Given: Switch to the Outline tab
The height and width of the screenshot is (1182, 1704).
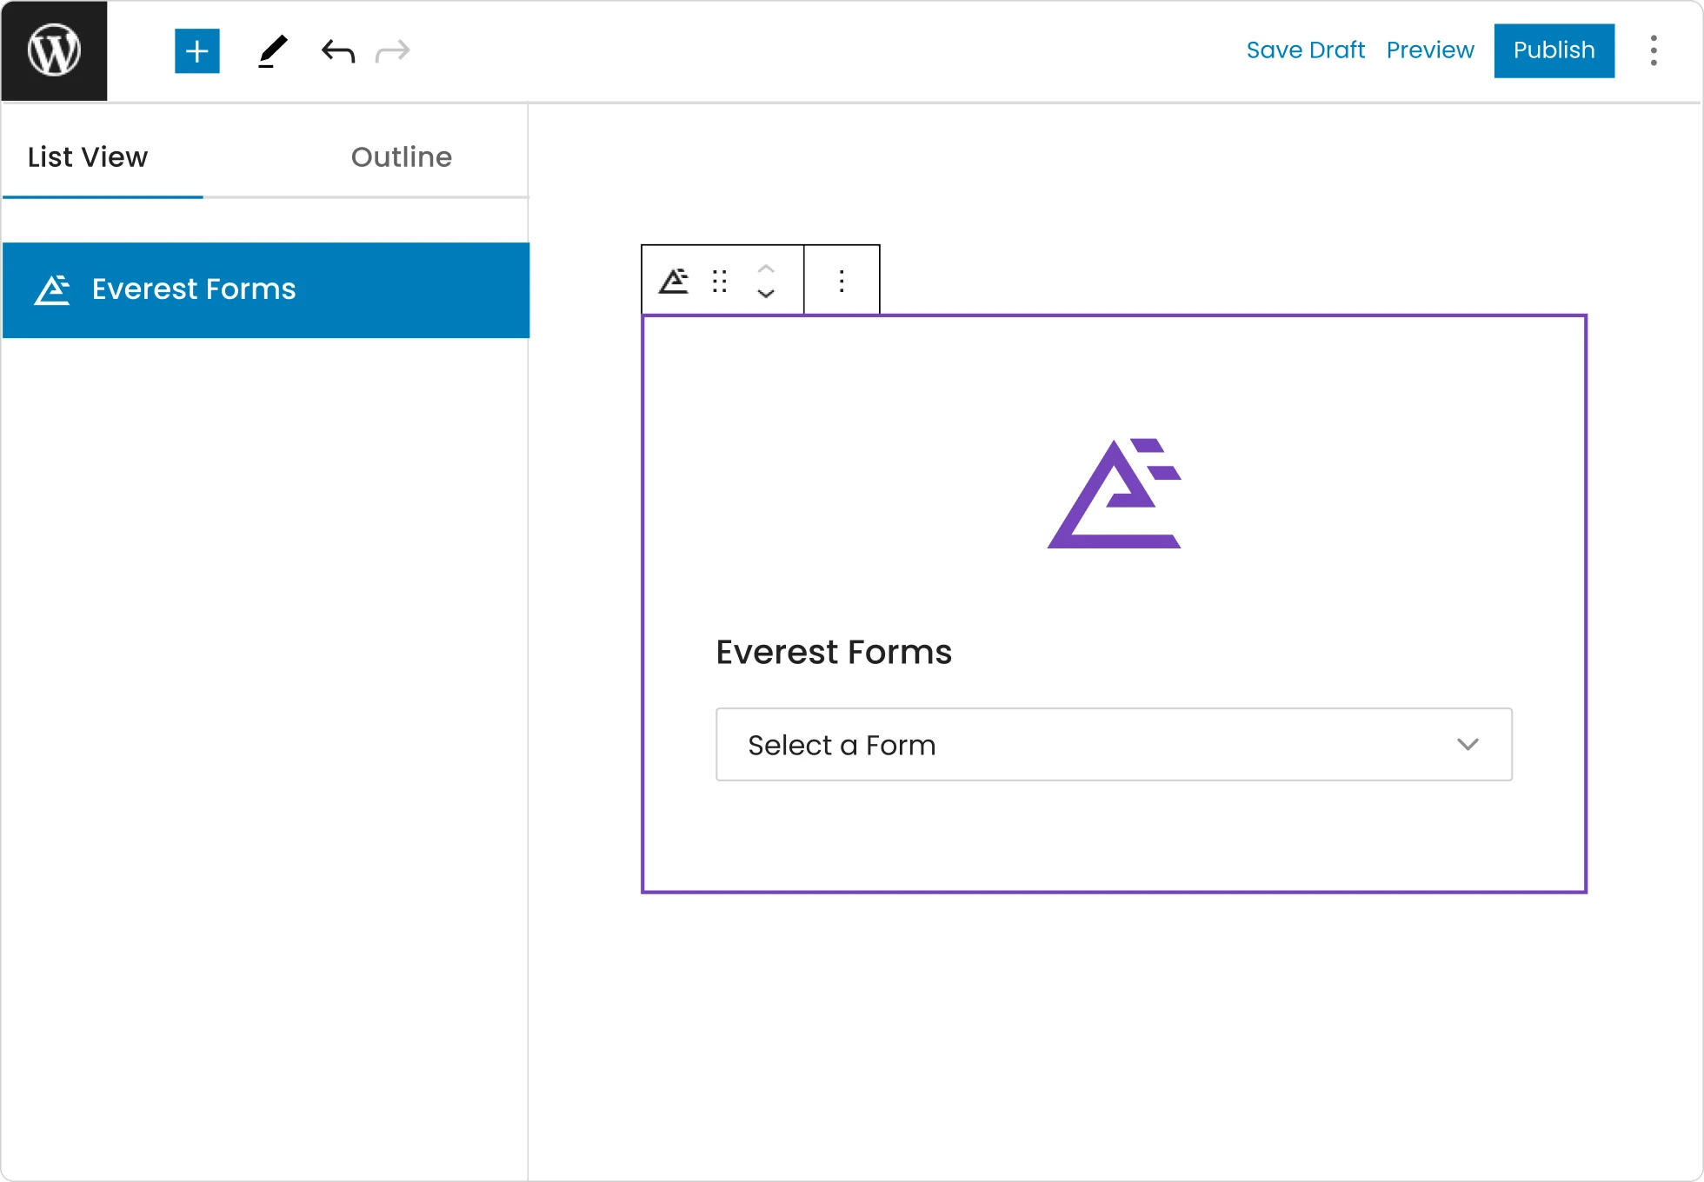Looking at the screenshot, I should tap(402, 157).
